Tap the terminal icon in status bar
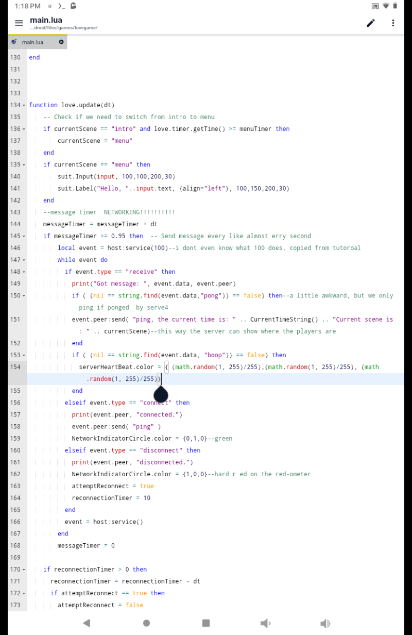Screen dimensions: 412x635 point(62,6)
